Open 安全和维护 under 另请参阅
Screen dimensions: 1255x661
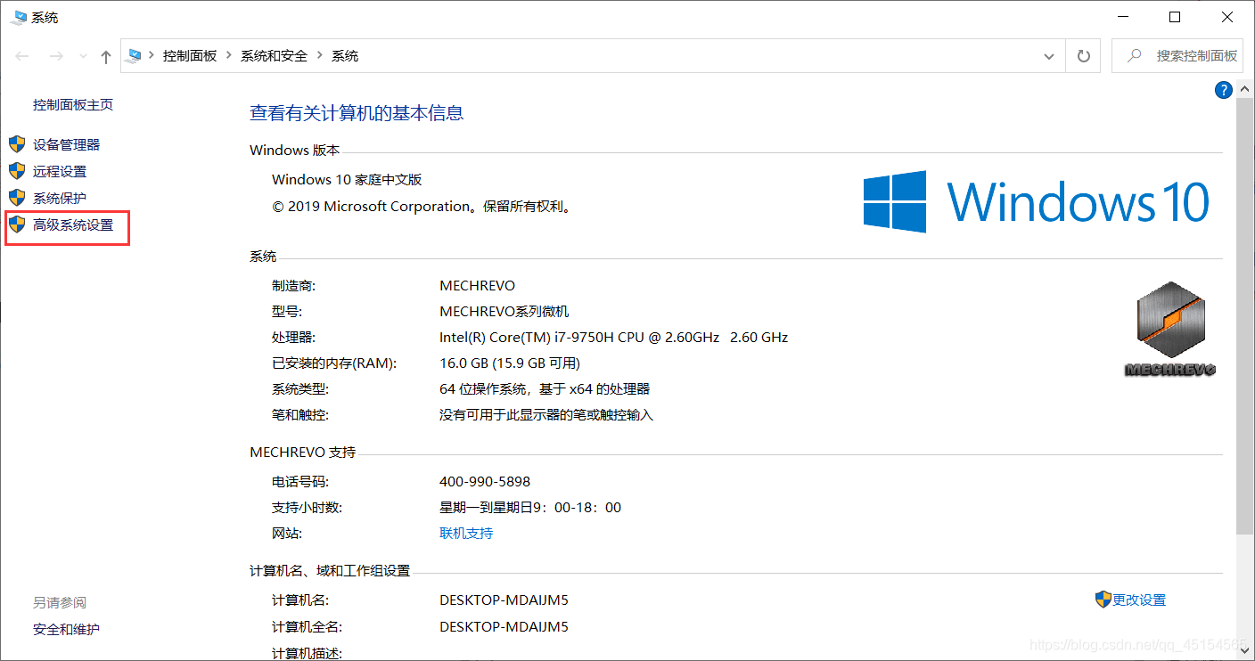click(67, 629)
